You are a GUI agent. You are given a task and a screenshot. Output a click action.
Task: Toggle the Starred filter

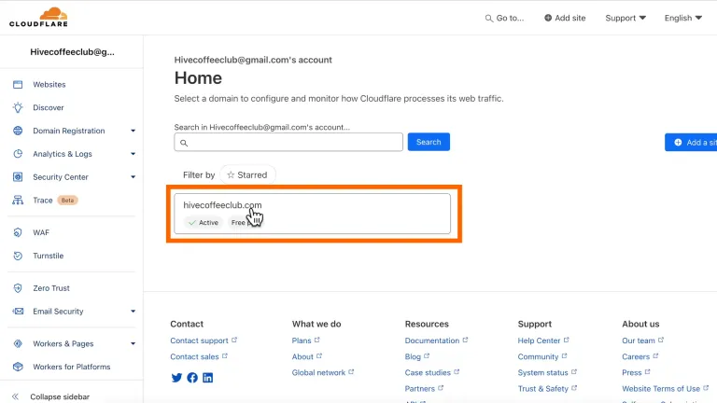[247, 174]
